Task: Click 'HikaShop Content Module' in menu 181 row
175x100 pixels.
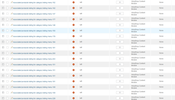Action: (x=138, y=48)
